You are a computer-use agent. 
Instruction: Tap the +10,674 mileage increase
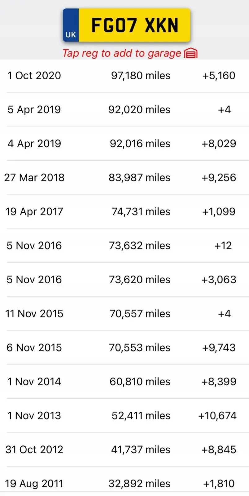pos(217,415)
